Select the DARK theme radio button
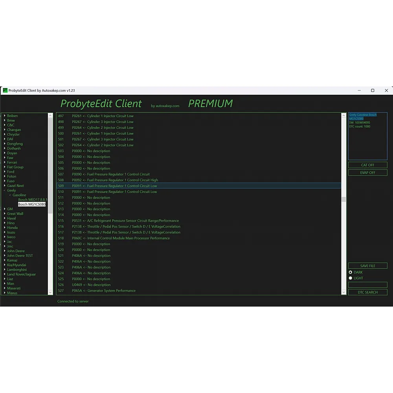 point(351,272)
